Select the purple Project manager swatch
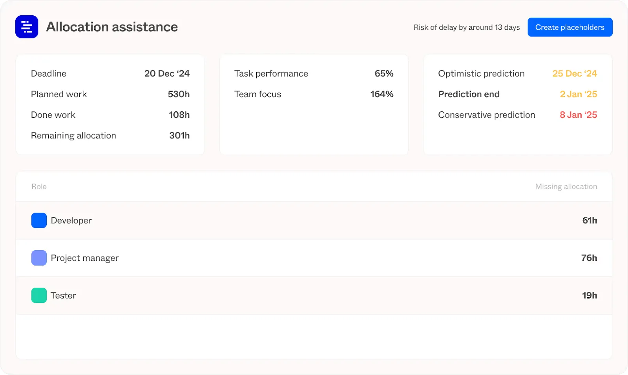 (x=39, y=258)
